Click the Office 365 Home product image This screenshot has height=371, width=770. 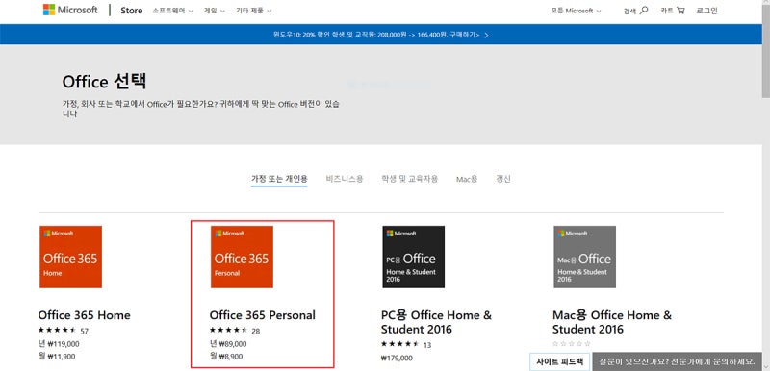70,257
